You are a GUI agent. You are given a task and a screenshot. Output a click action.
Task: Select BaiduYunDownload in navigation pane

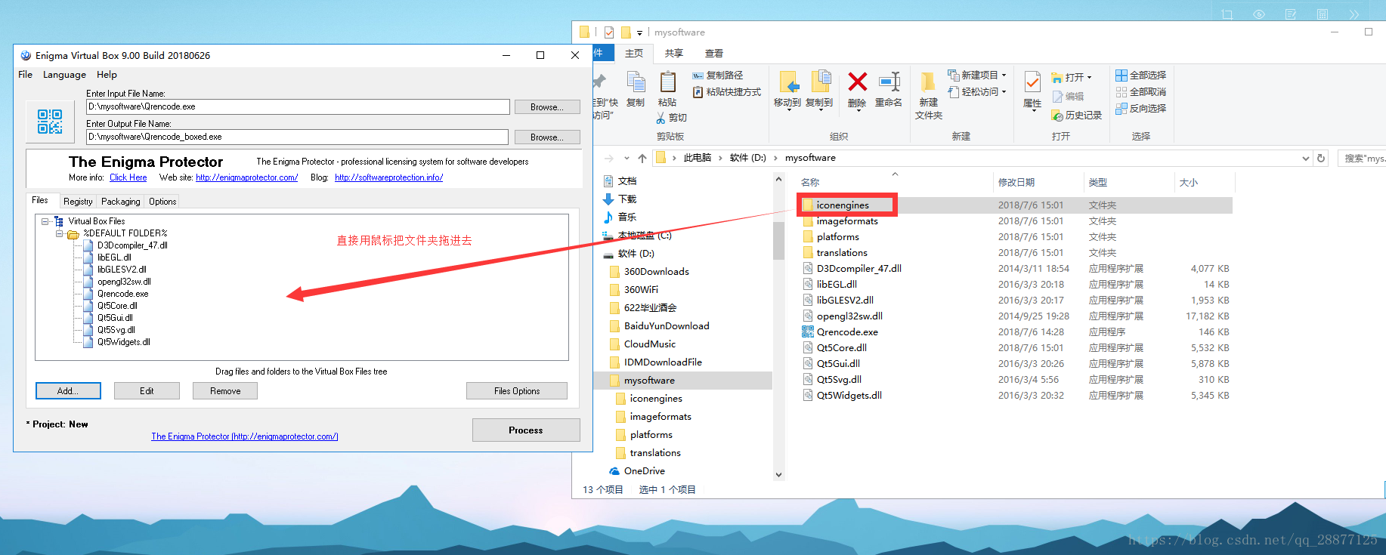[667, 326]
